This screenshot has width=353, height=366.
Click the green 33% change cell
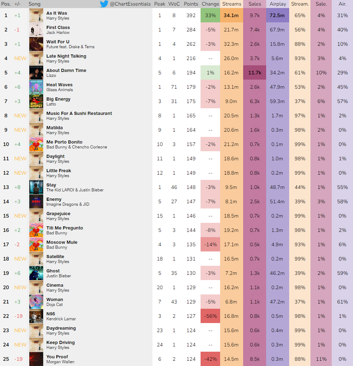[210, 15]
